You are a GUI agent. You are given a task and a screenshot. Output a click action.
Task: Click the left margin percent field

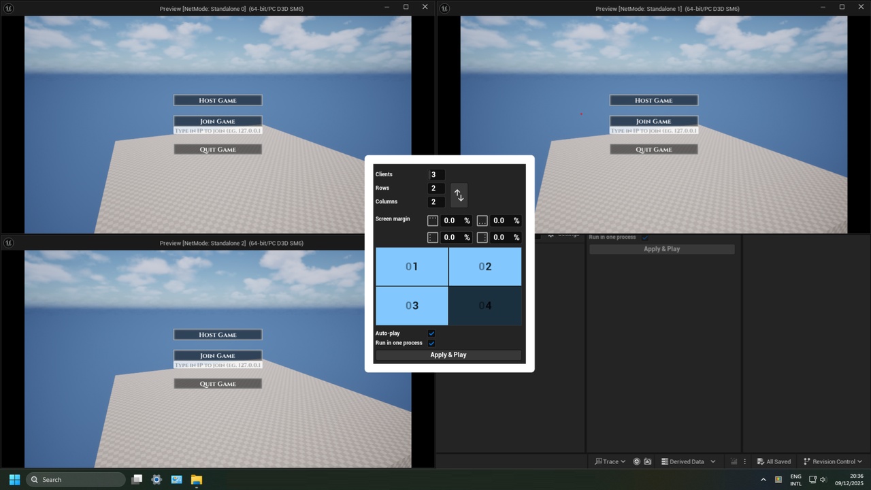456,238
